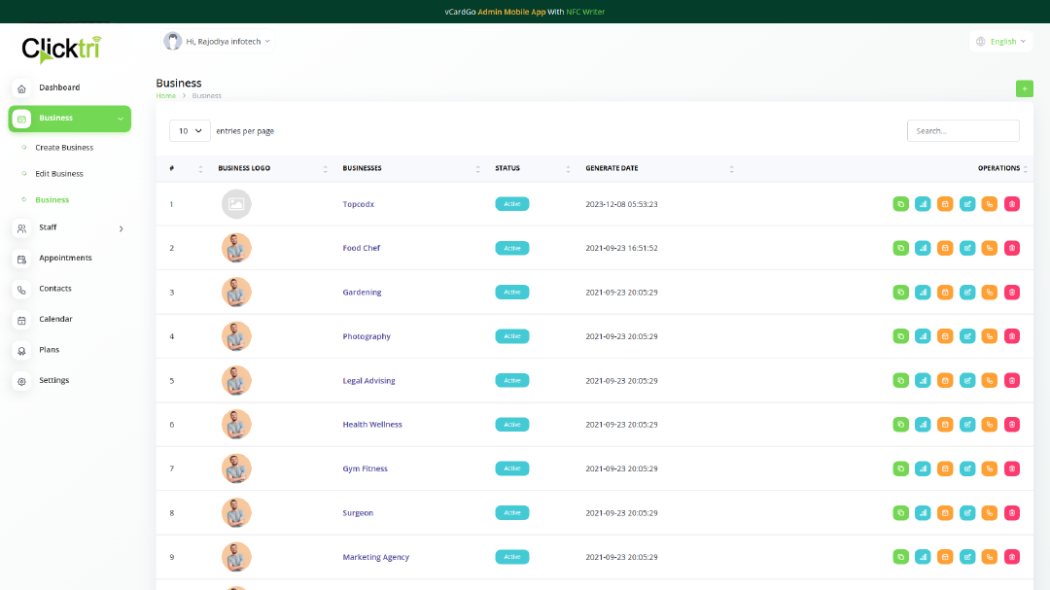Click the Search input field
This screenshot has height=590, width=1050.
coord(962,130)
